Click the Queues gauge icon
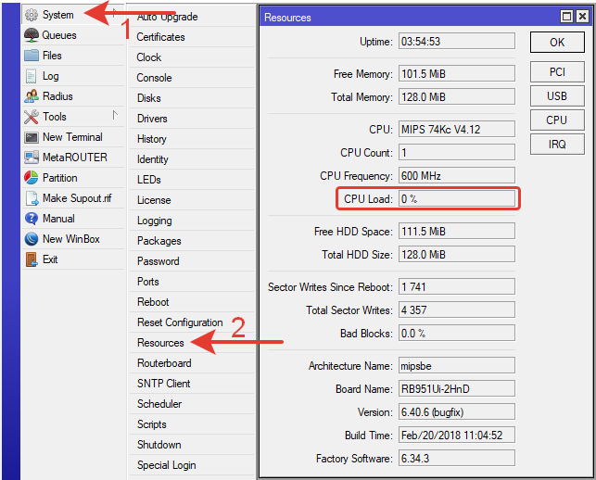The height and width of the screenshot is (480, 596). (x=32, y=35)
